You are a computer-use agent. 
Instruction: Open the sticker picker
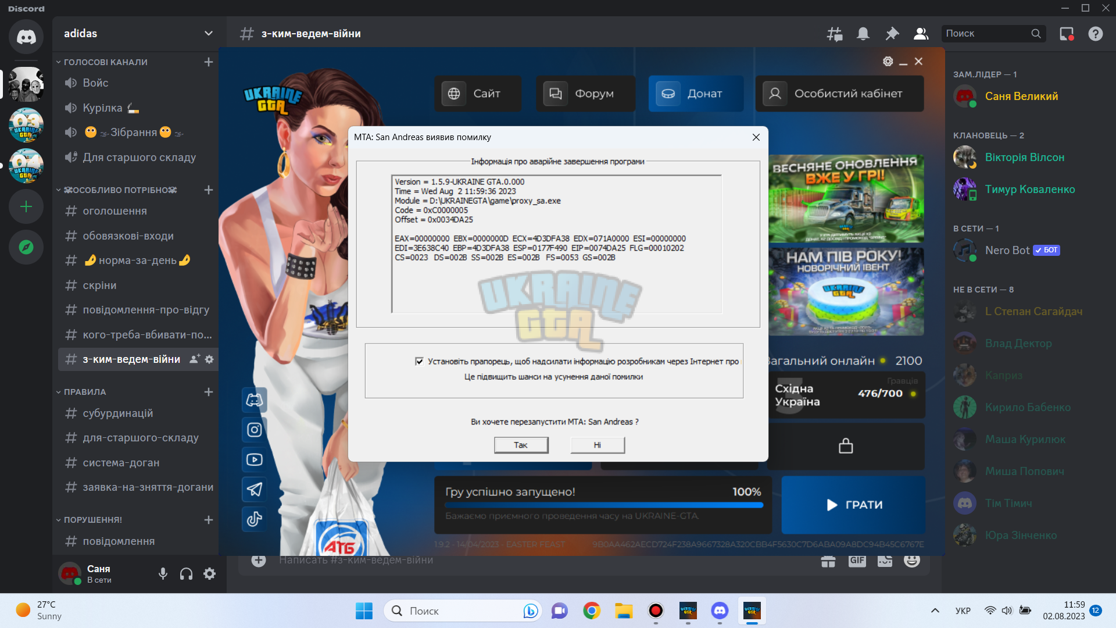(x=885, y=561)
